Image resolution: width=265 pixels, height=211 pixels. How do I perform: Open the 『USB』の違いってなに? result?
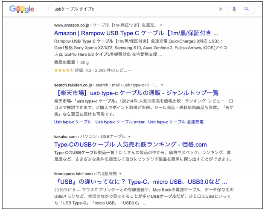(x=141, y=182)
